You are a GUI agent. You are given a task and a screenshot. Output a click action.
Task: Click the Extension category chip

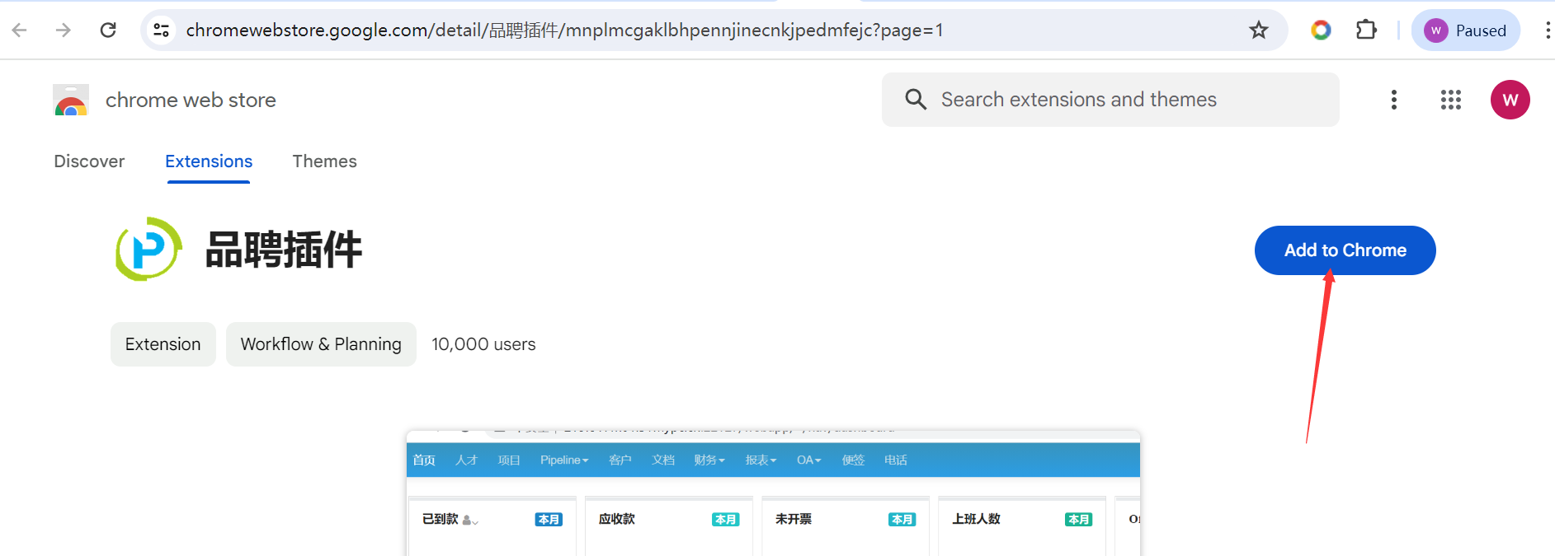(x=163, y=344)
